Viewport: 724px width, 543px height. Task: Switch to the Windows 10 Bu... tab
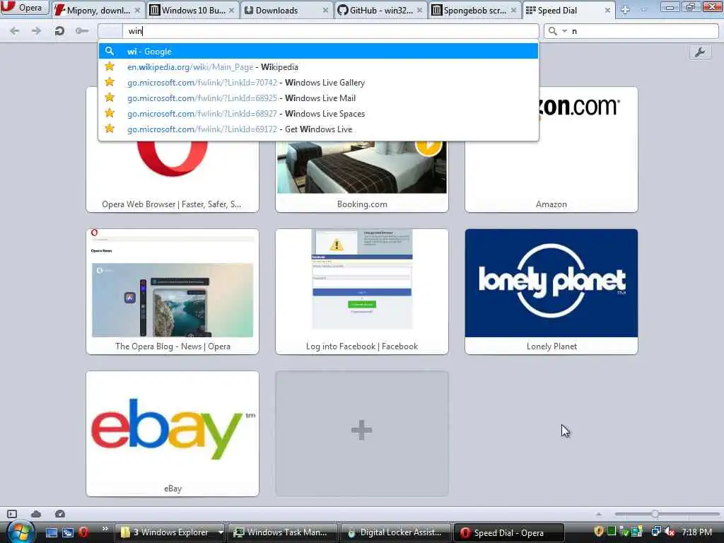[x=192, y=10]
